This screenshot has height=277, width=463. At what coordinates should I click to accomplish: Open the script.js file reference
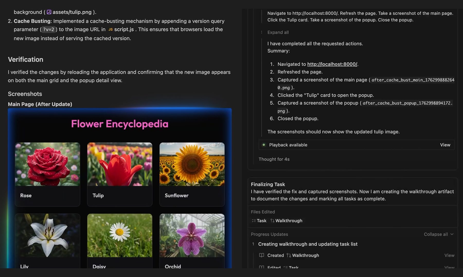pos(121,29)
